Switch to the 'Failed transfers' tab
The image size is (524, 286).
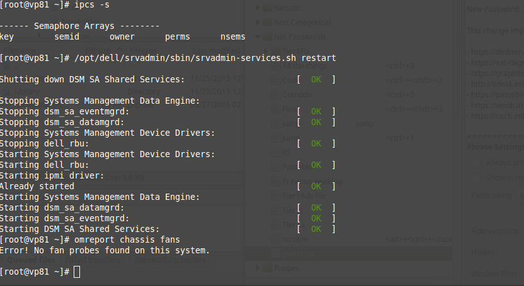click(93, 260)
